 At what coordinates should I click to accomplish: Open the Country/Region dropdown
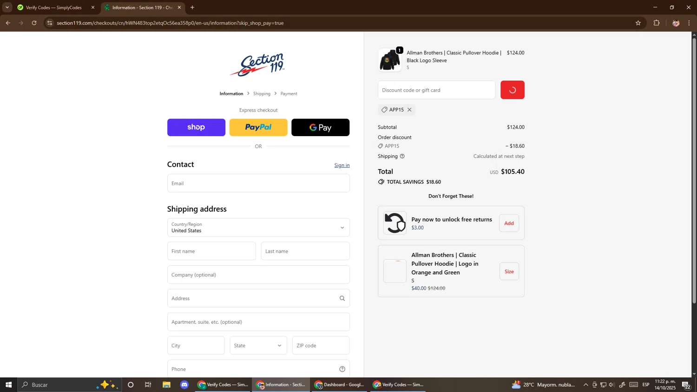click(258, 228)
